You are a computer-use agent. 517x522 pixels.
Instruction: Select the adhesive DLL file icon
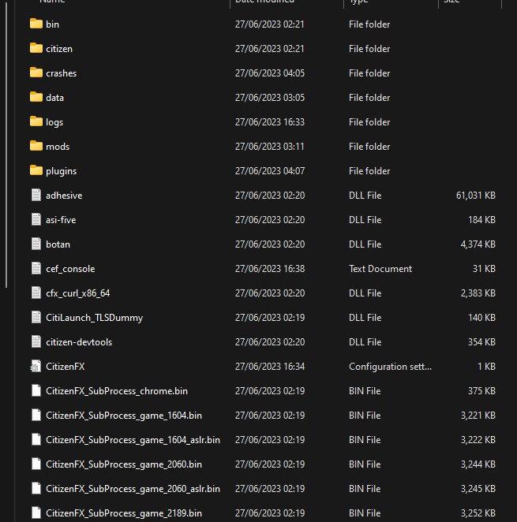tap(36, 195)
